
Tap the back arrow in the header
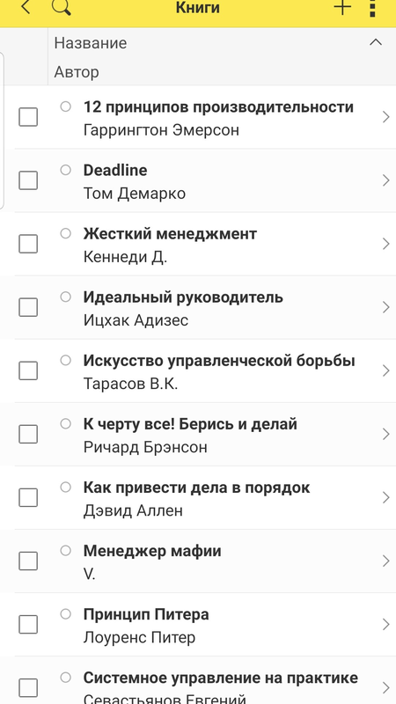click(x=26, y=7)
